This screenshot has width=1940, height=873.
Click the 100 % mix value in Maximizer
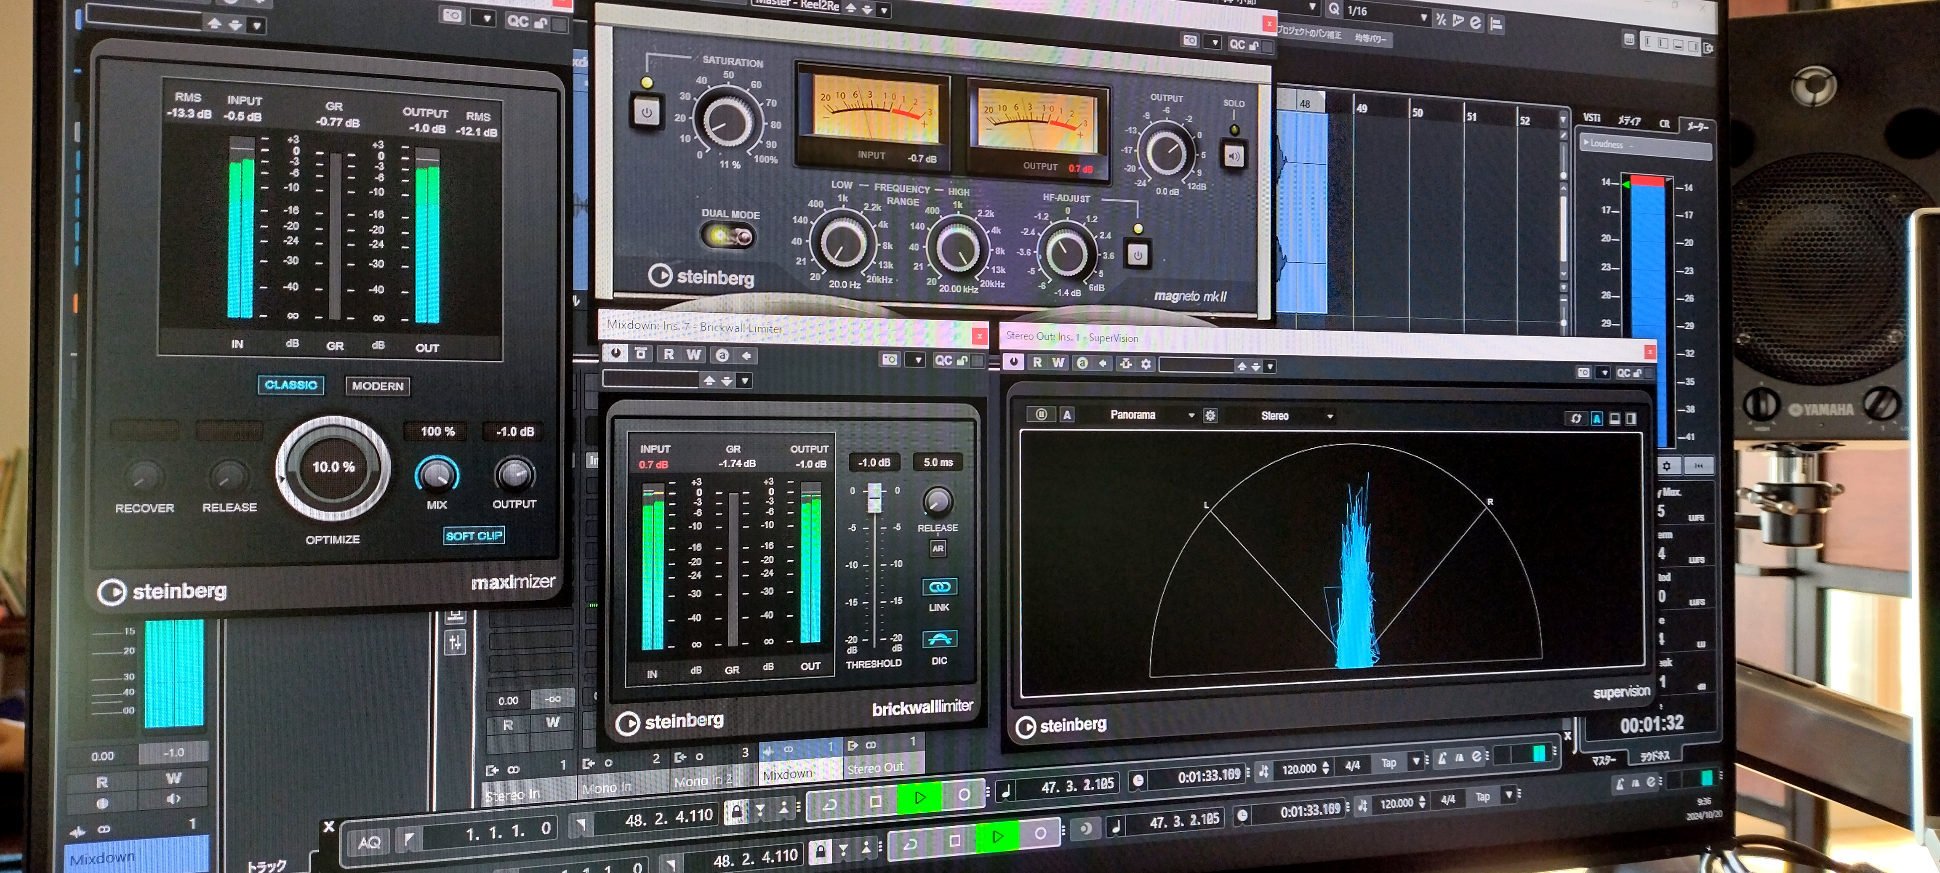click(x=437, y=431)
